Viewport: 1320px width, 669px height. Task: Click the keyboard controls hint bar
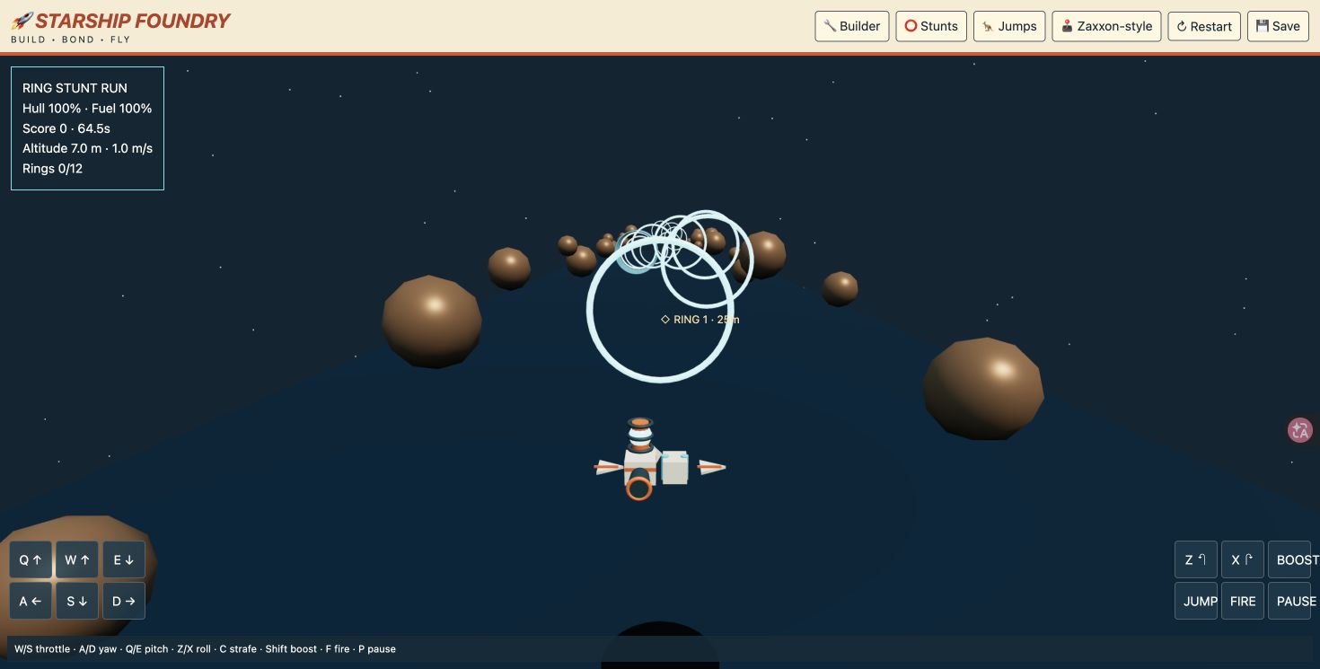660,648
